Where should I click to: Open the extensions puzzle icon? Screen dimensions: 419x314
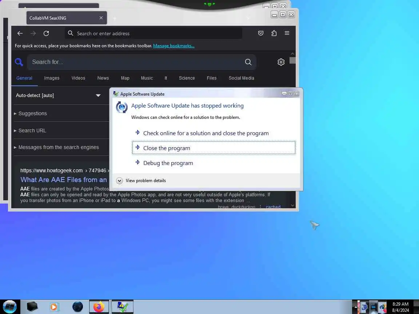click(x=274, y=33)
